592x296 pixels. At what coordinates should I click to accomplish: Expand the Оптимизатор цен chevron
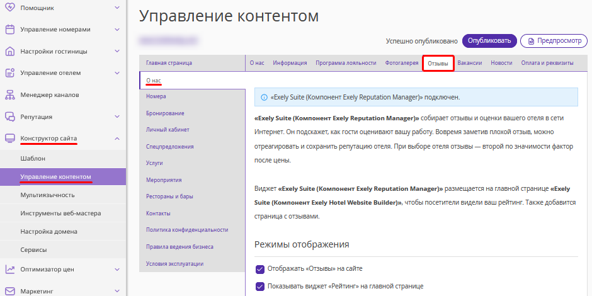click(117, 270)
